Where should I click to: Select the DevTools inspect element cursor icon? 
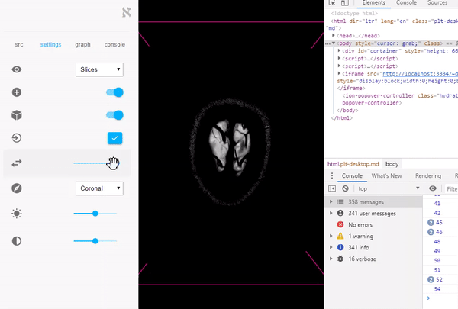click(332, 2)
